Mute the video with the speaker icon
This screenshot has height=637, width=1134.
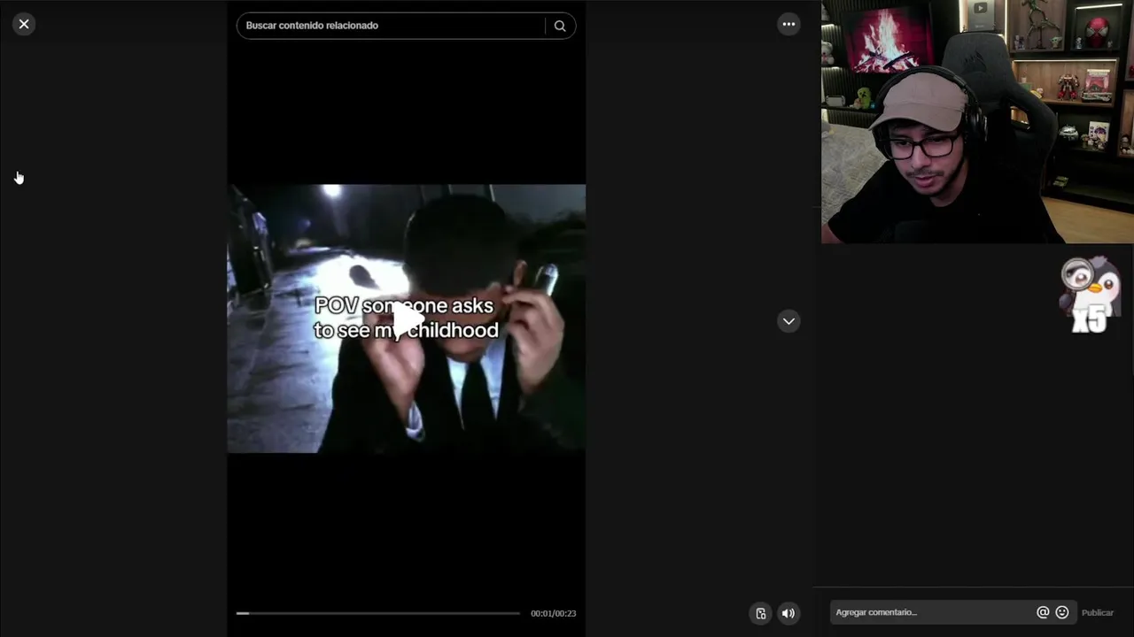(788, 613)
